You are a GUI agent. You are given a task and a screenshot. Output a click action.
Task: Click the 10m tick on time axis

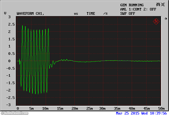pos(45,109)
